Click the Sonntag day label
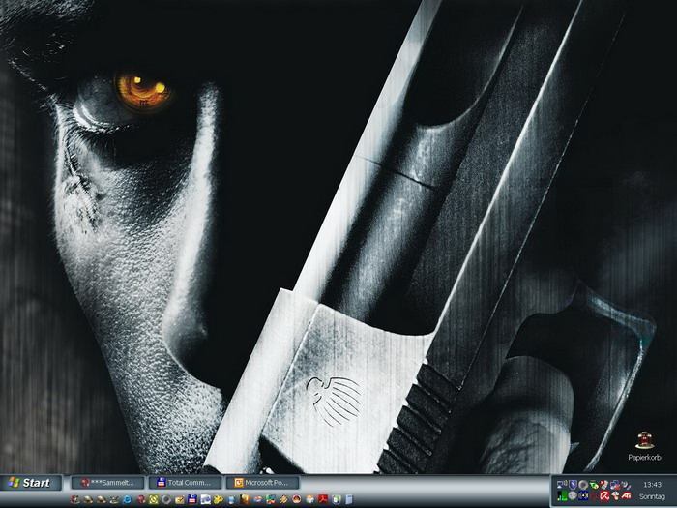 point(652,496)
